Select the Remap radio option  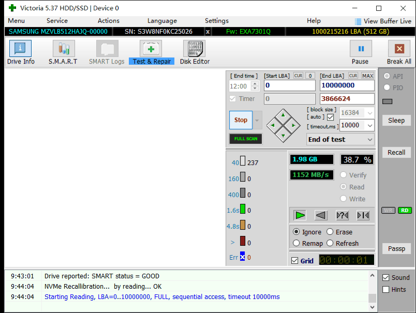[296, 243]
